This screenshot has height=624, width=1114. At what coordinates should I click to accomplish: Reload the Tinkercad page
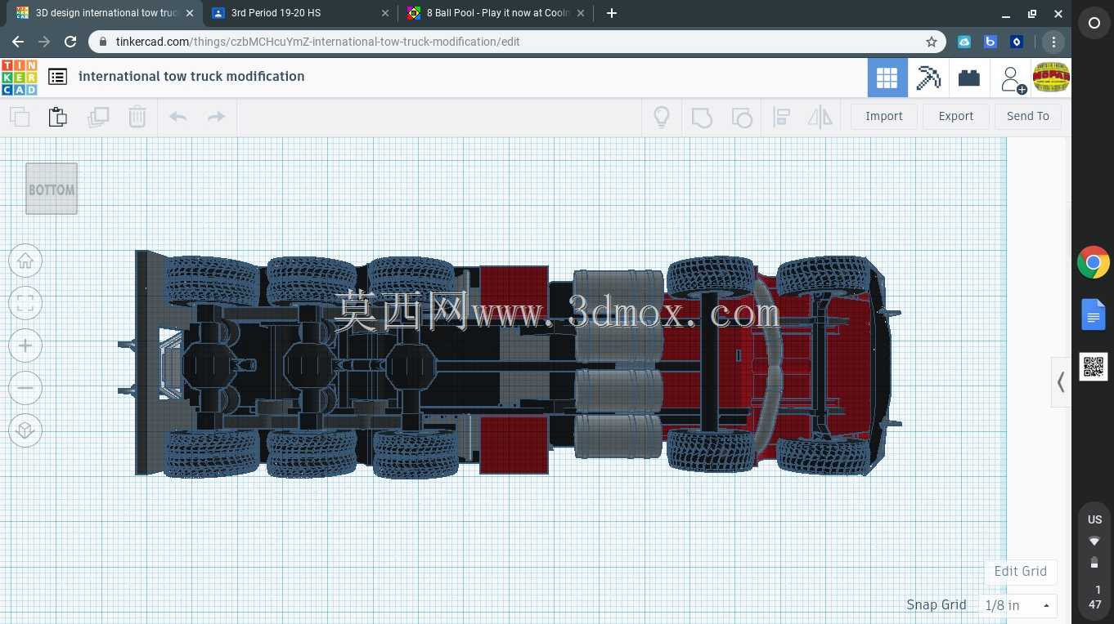(70, 42)
